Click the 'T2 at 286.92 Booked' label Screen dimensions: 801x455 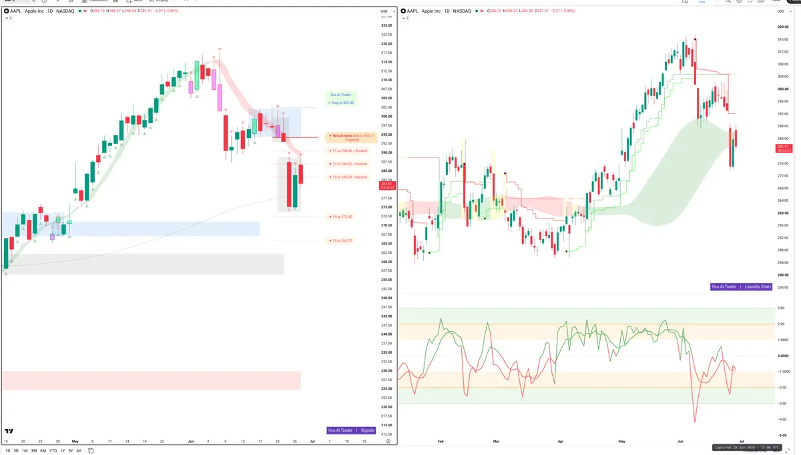point(348,164)
